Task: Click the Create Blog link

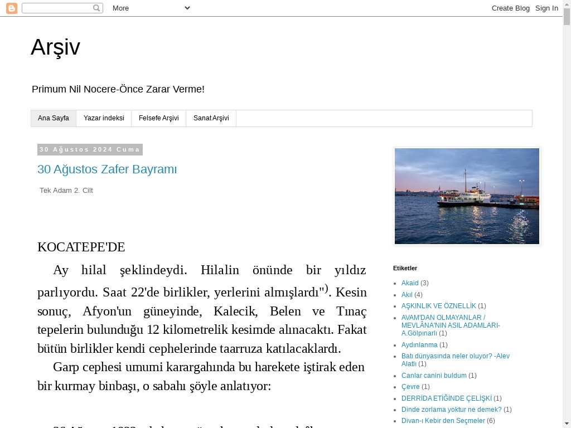Action: pyautogui.click(x=511, y=8)
